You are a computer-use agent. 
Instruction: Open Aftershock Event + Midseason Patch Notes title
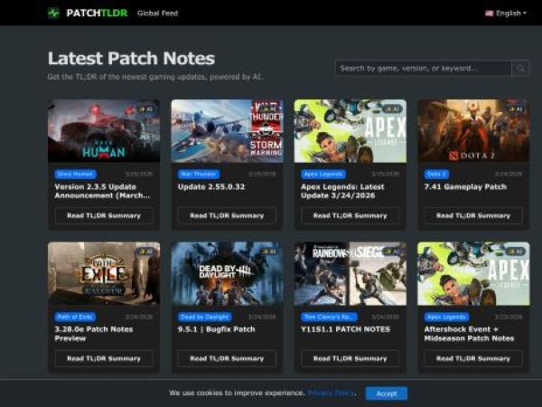pos(469,334)
